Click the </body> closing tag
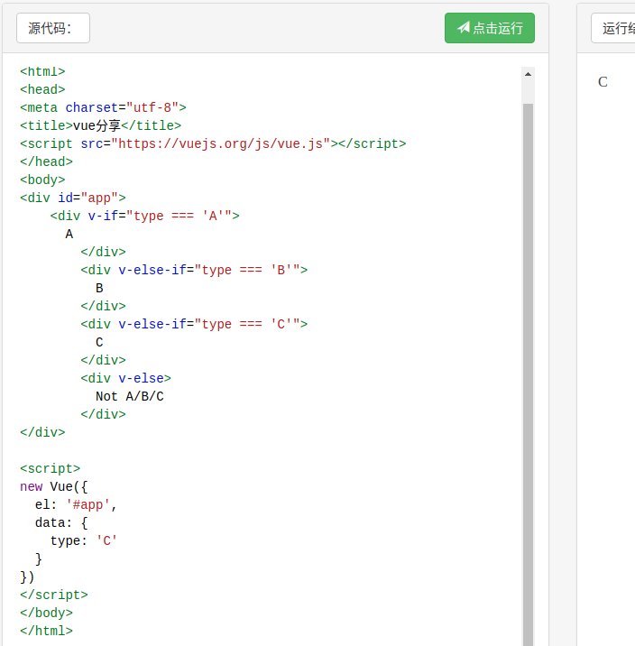 tap(46, 613)
